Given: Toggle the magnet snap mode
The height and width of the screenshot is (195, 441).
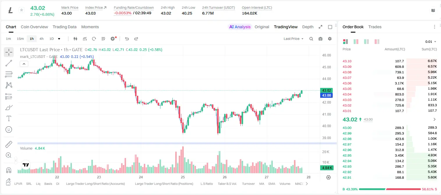Looking at the screenshot, I should [x=9, y=170].
